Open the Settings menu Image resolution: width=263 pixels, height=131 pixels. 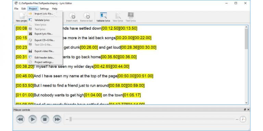point(44,9)
